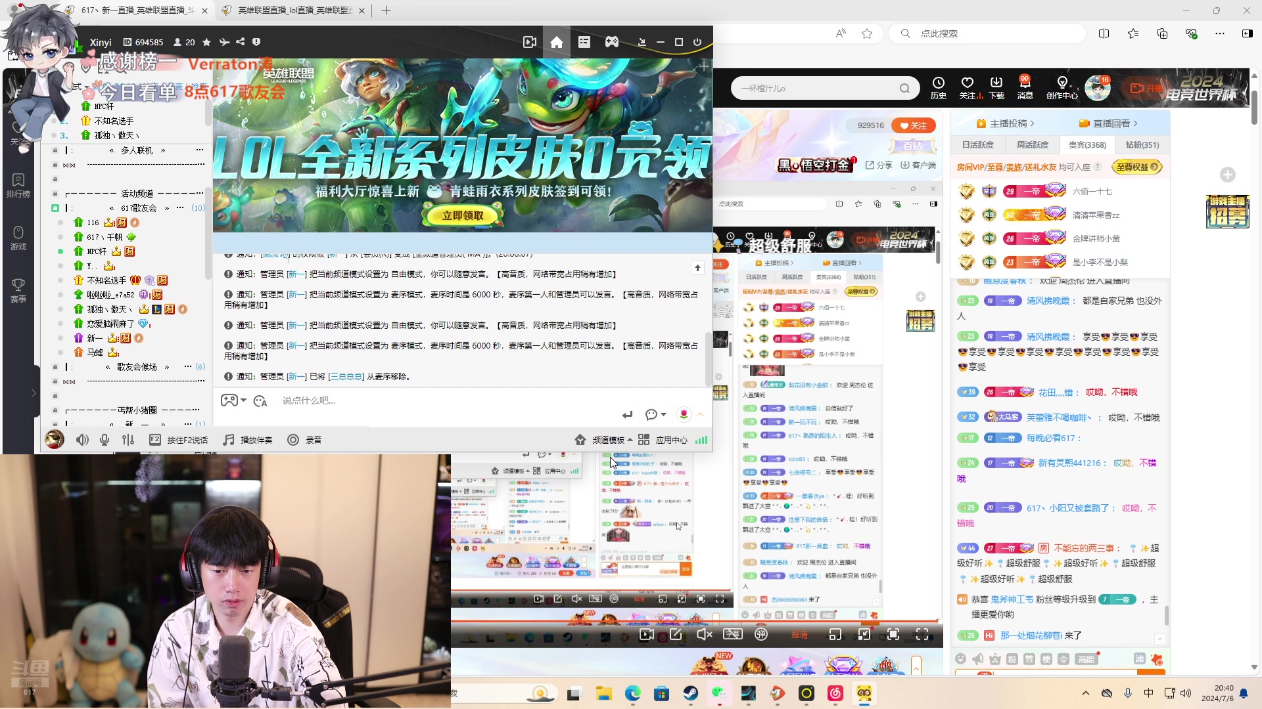The image size is (1262, 709).
Task: Expand the gift arrow beside flower icon
Action: click(701, 414)
